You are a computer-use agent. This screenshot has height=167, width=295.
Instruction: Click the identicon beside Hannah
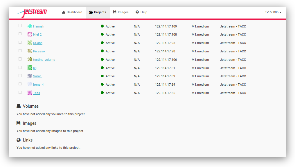[30, 26]
